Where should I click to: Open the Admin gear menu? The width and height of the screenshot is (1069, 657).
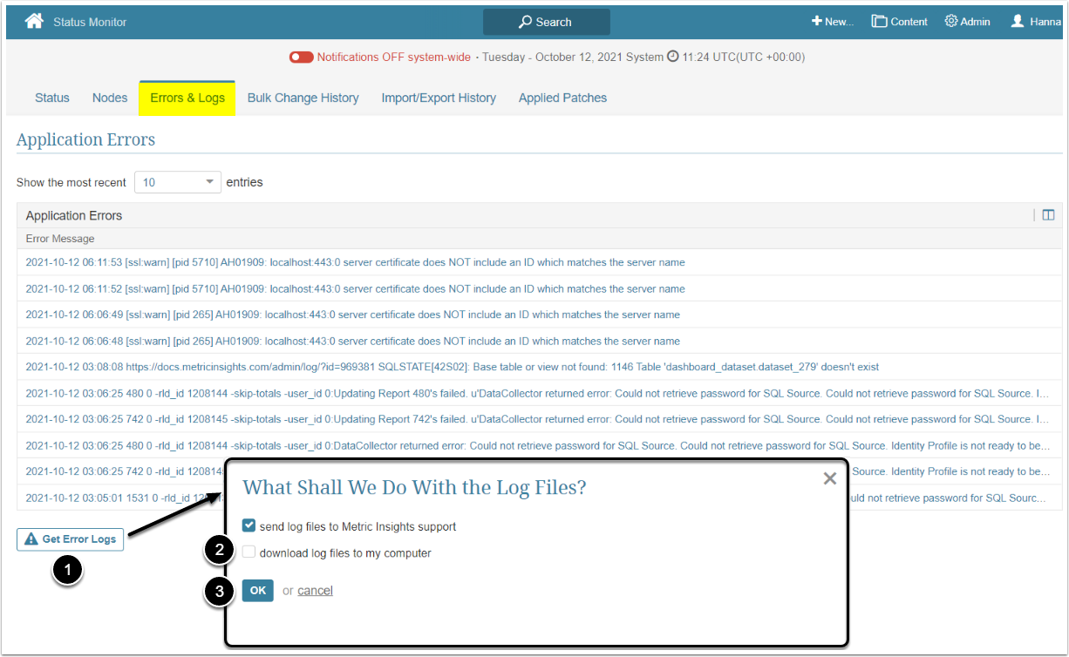coord(968,22)
